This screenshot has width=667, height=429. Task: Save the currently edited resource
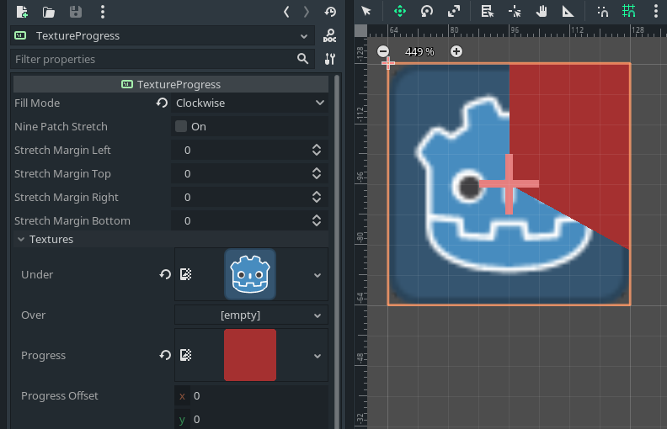[x=76, y=12]
